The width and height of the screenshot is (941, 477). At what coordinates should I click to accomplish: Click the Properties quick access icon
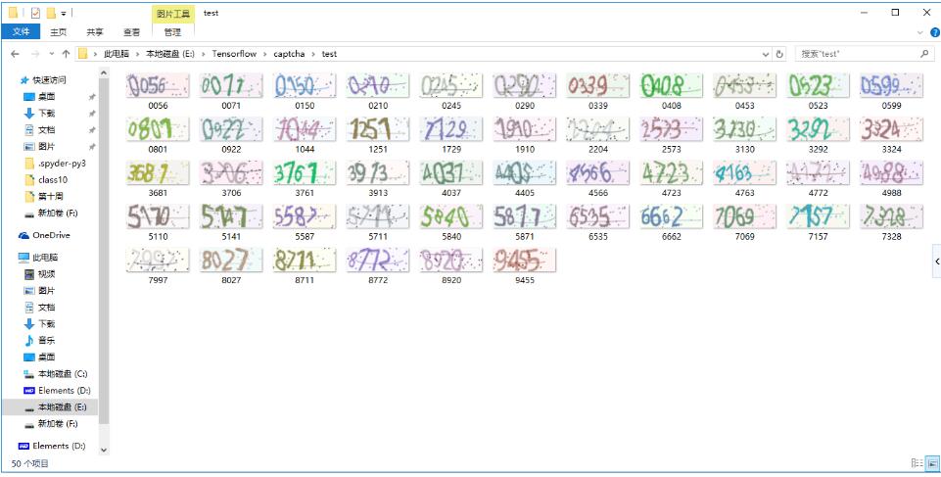click(36, 12)
